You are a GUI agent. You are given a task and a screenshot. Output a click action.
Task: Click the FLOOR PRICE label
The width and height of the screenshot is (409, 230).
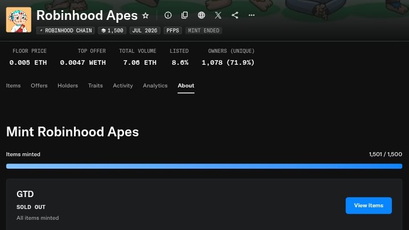coord(30,51)
